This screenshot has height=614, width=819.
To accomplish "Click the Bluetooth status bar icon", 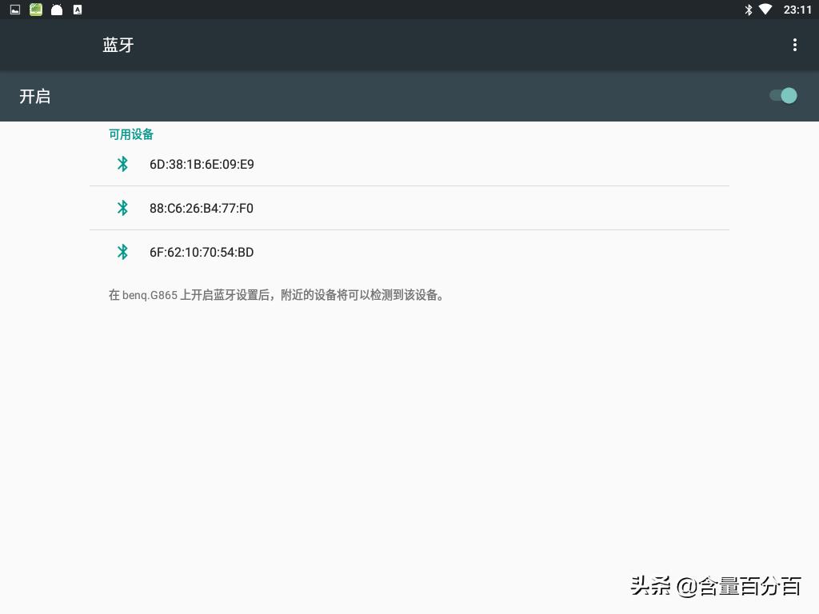I will click(x=747, y=10).
